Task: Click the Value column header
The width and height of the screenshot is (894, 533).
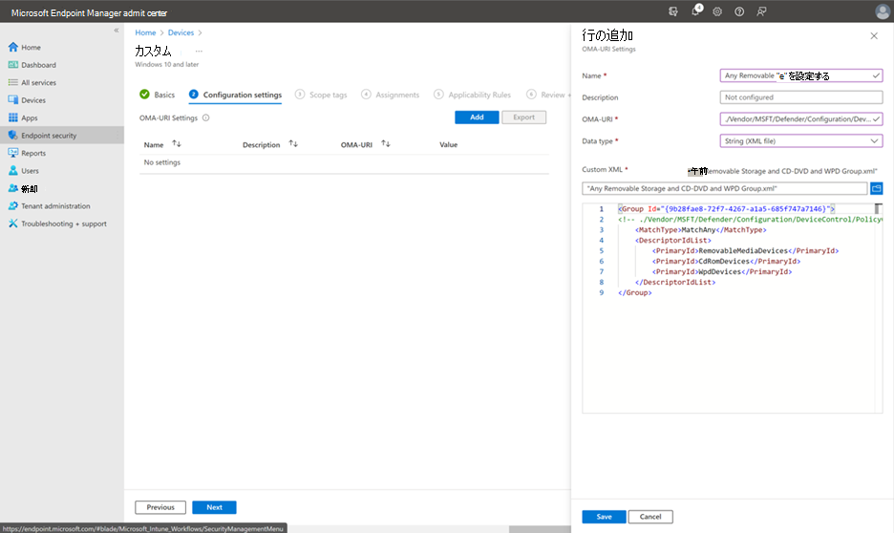Action: point(448,145)
